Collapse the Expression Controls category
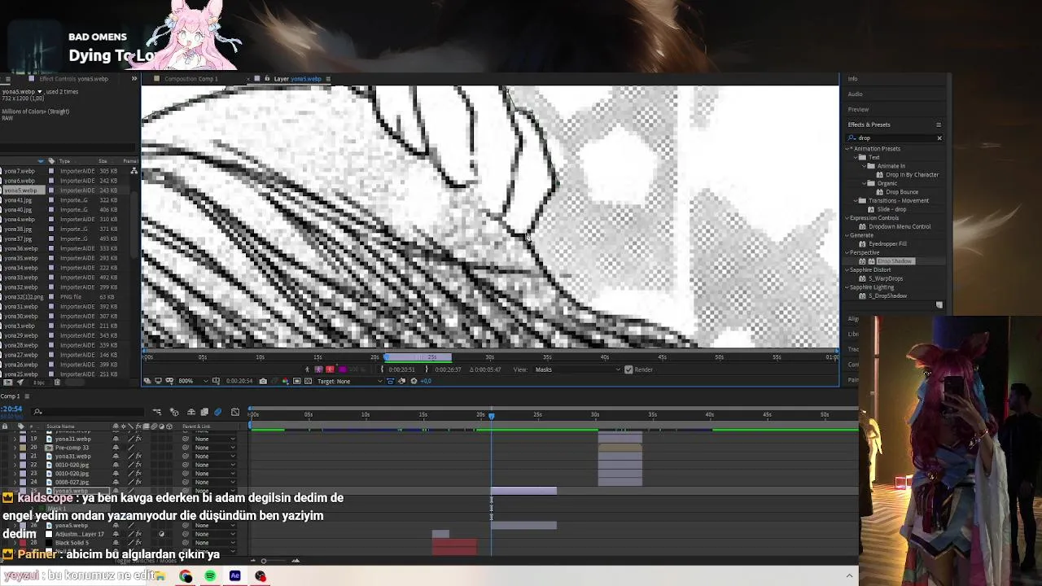 pyautogui.click(x=847, y=218)
